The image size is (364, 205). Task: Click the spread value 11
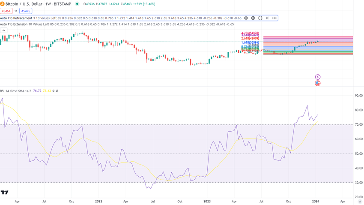[16, 11]
